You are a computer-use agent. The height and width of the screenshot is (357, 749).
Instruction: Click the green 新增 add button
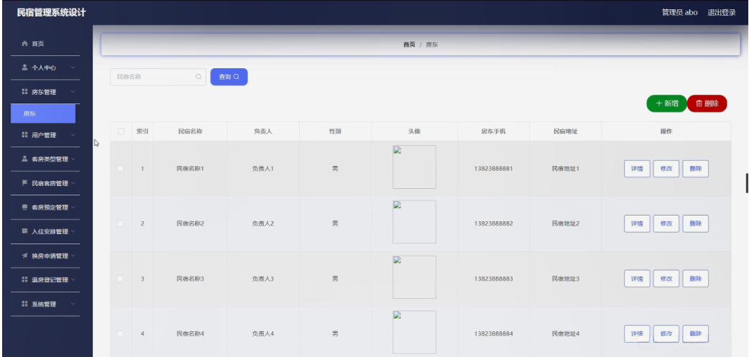666,103
